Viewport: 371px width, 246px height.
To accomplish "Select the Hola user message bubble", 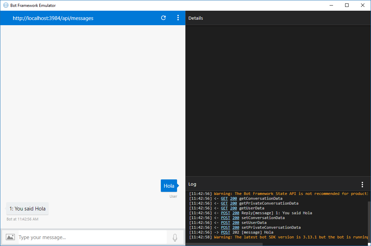I will click(169, 186).
